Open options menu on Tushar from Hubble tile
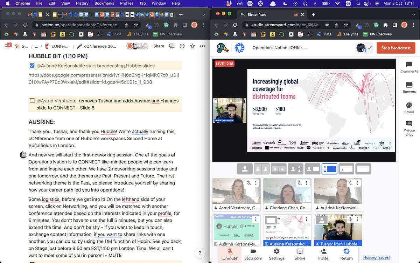This screenshot has width=420, height=263. click(x=357, y=220)
